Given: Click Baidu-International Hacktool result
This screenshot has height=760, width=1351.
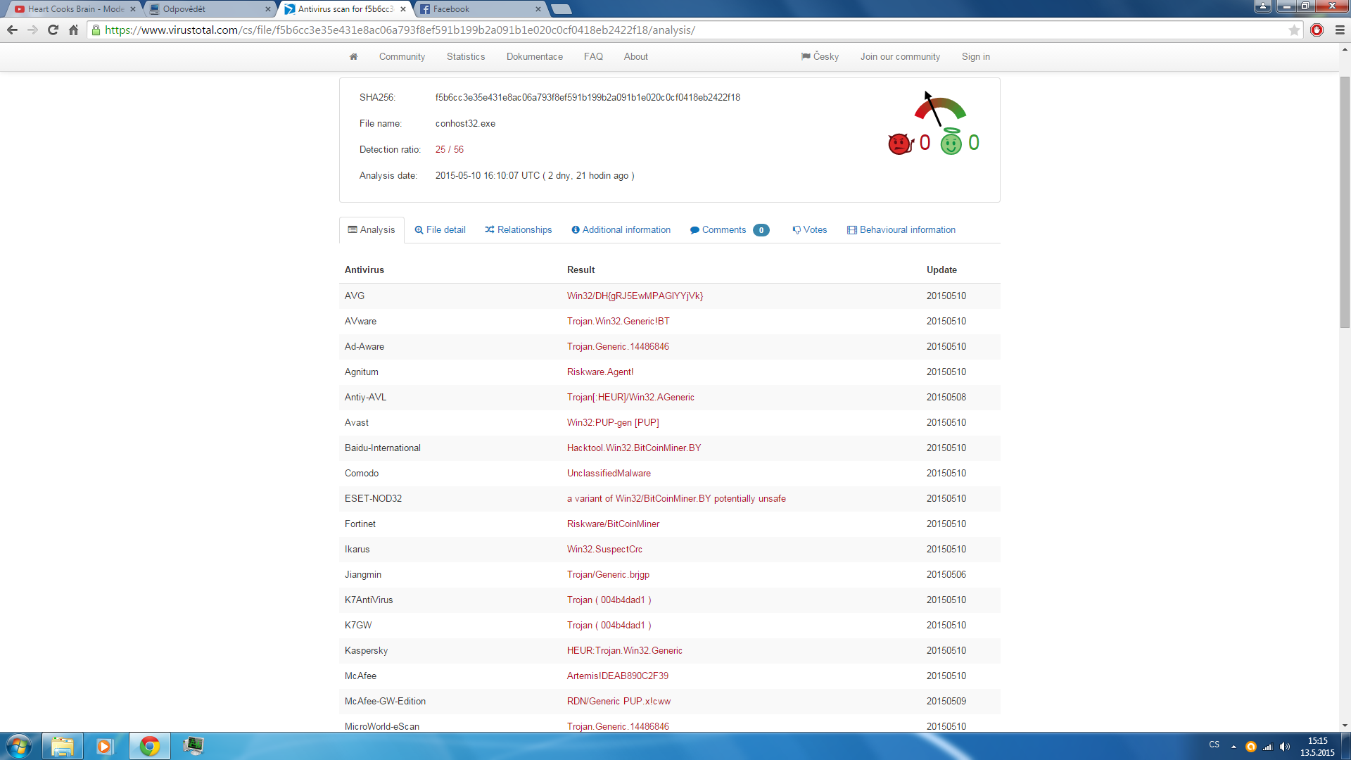Looking at the screenshot, I should [634, 448].
